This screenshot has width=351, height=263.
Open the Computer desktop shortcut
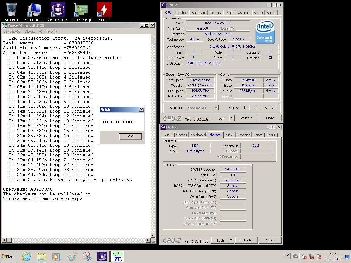pyautogui.click(x=34, y=12)
